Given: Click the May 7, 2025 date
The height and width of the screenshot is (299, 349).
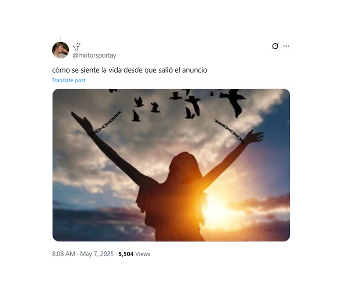Looking at the screenshot, I should pos(97,254).
